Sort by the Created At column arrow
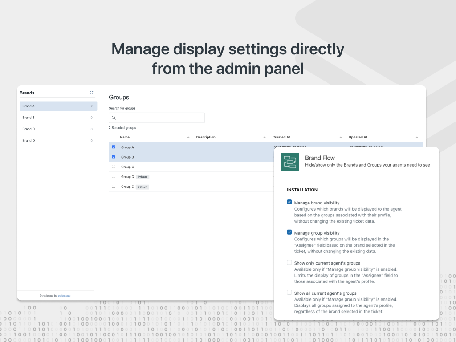This screenshot has width=456, height=342. tap(341, 137)
